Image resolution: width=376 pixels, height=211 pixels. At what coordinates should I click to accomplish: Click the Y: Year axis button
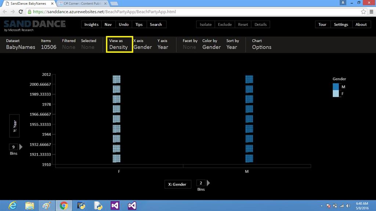pyautogui.click(x=14, y=125)
